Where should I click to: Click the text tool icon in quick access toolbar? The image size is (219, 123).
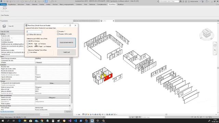[x=36, y=1]
